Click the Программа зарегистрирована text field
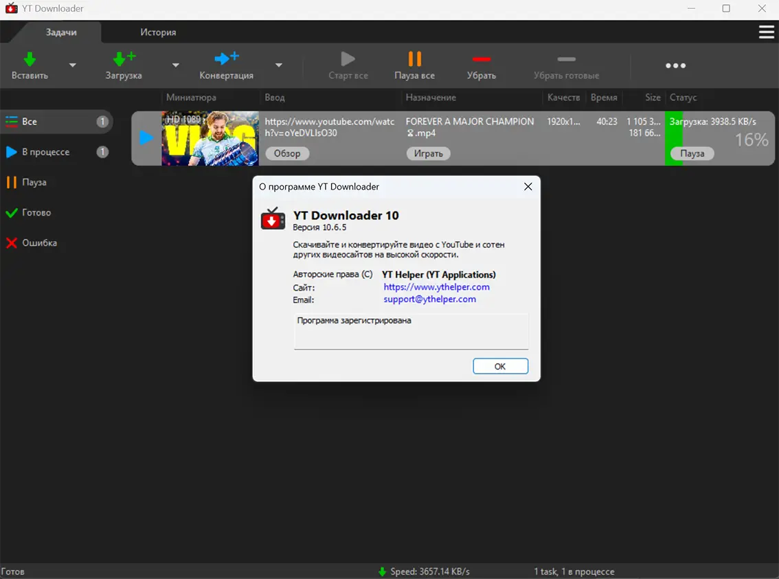 point(411,331)
